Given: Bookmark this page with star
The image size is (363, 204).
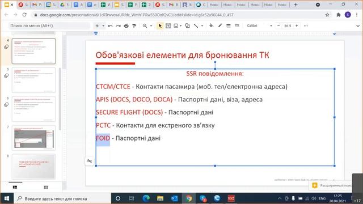Looking at the screenshot, I should [327, 15].
